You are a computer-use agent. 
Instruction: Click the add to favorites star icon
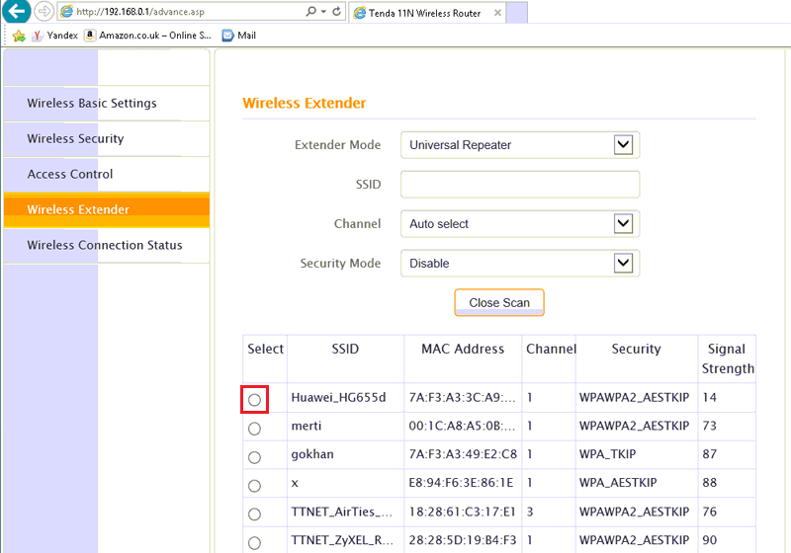[x=18, y=36]
